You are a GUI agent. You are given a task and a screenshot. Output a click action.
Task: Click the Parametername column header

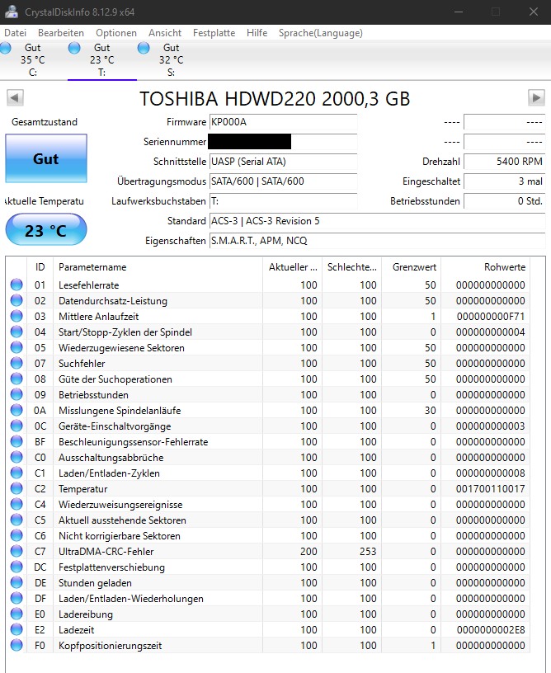click(x=158, y=267)
